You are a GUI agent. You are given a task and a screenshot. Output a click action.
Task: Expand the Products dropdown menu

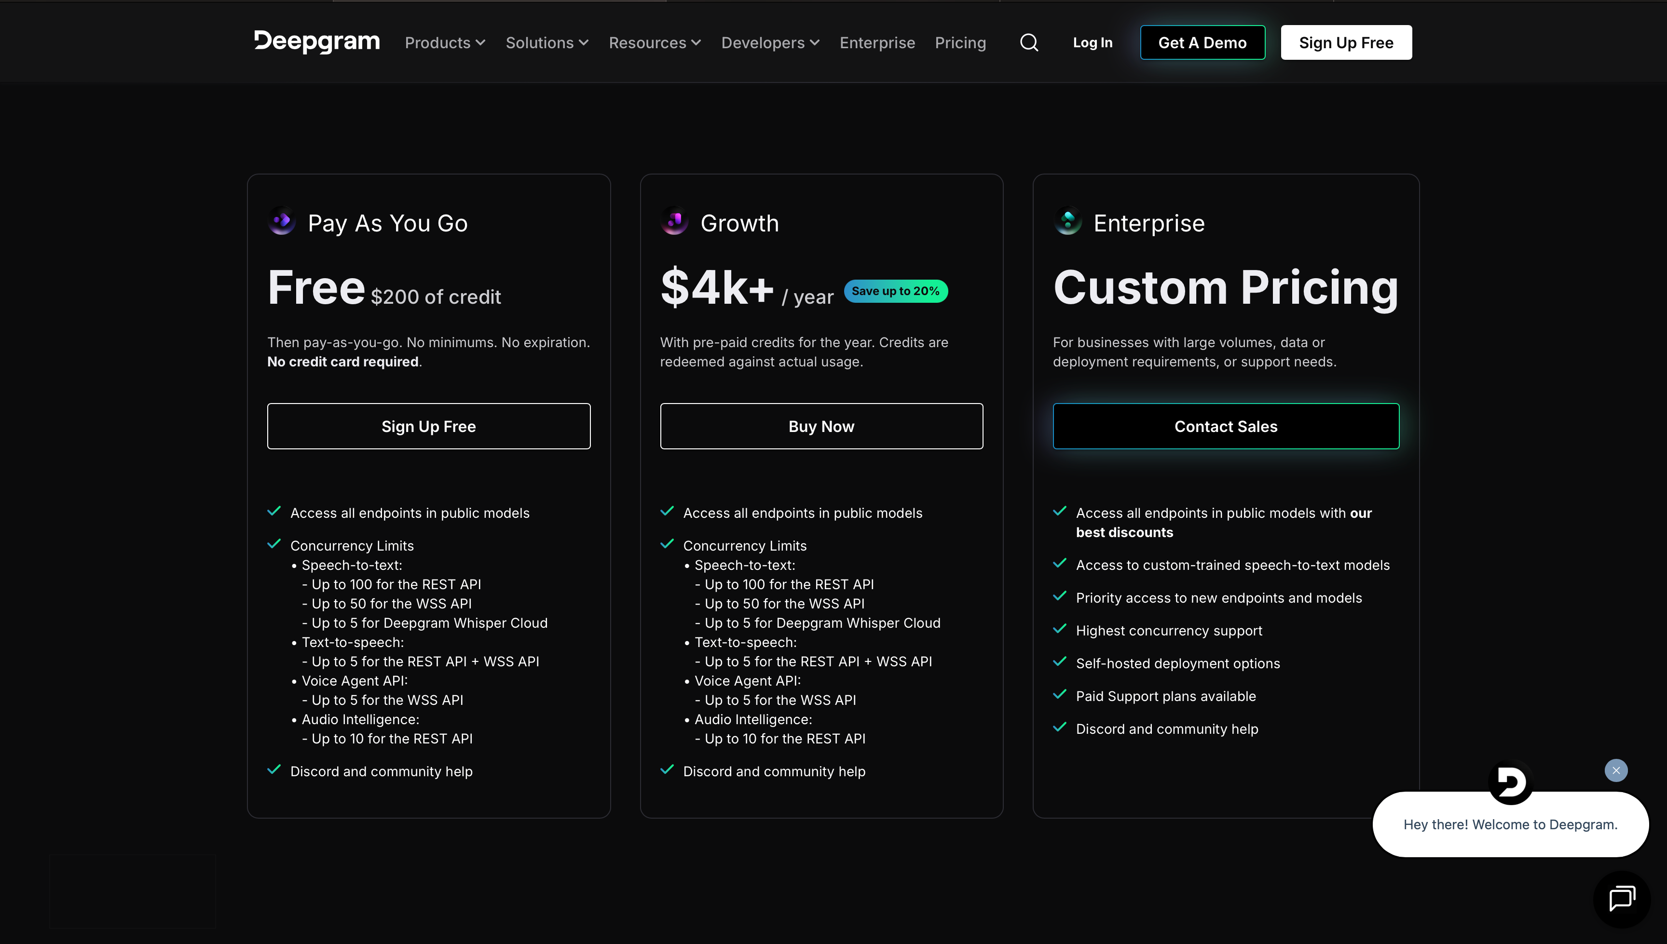click(x=445, y=43)
